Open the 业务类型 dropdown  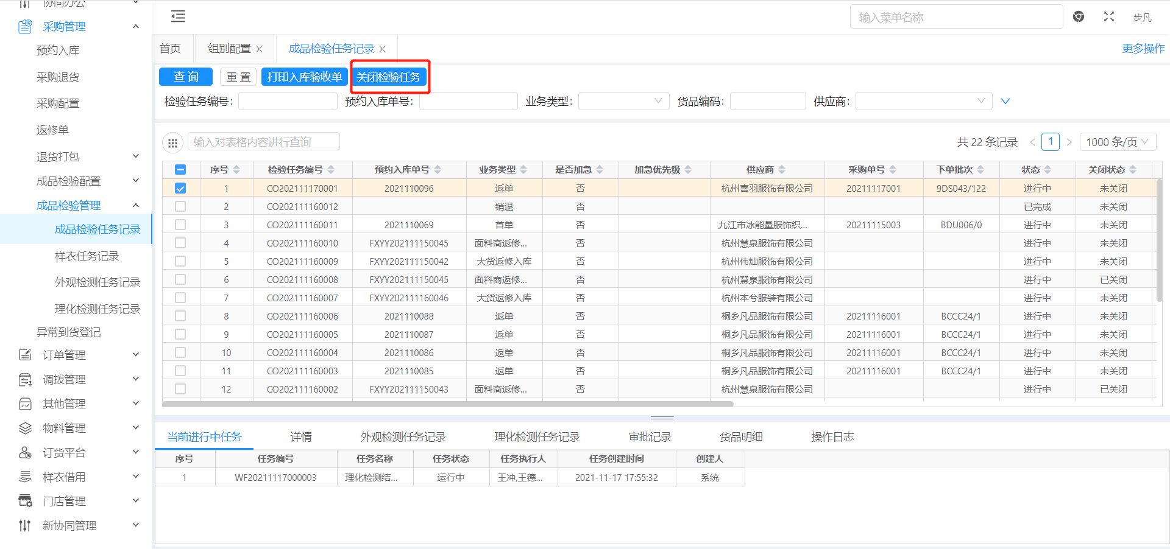(x=623, y=101)
